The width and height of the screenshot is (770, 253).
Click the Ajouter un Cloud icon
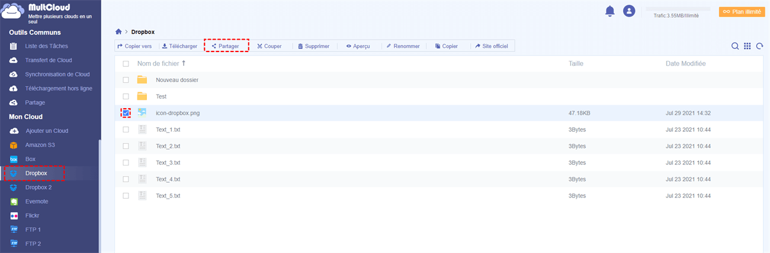point(14,131)
